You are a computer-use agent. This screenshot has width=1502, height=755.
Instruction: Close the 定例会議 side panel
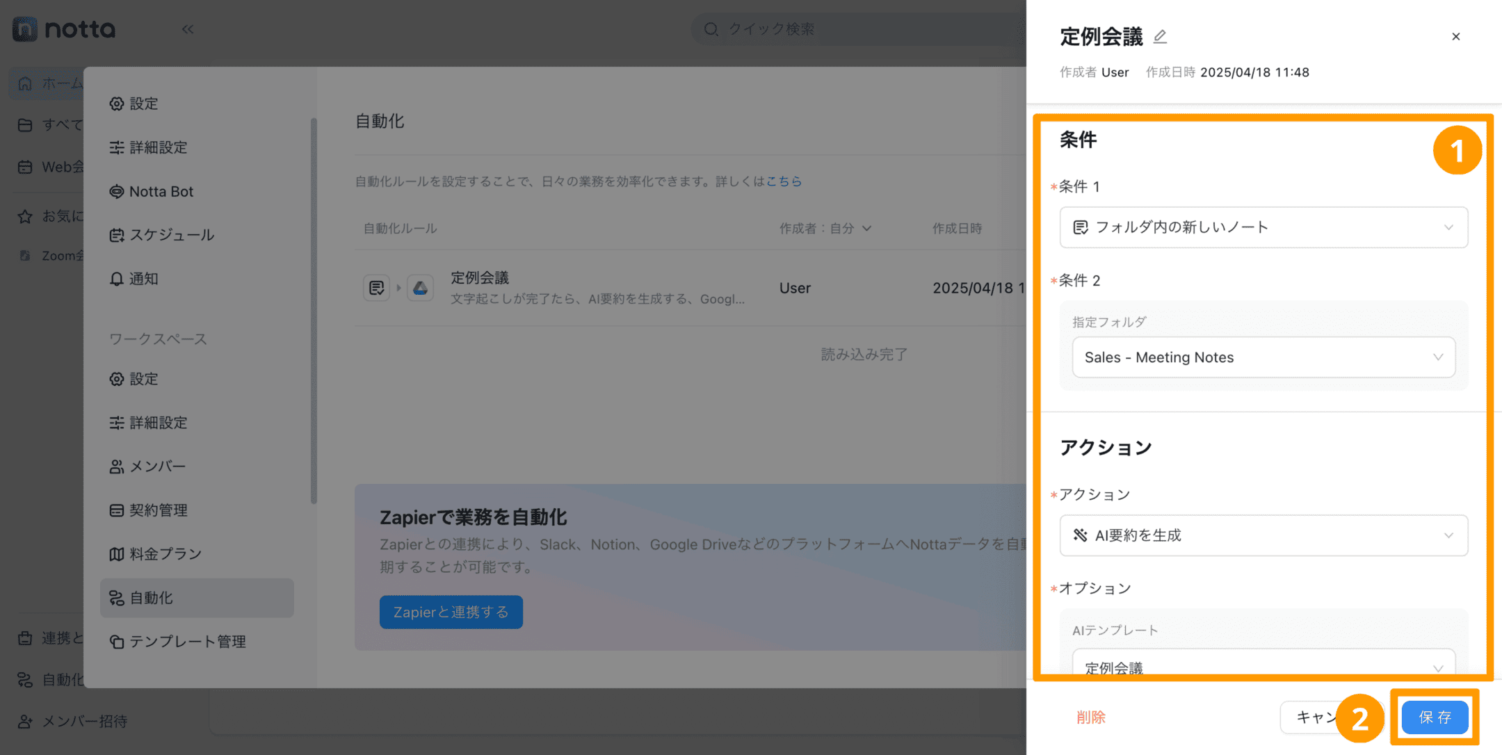point(1456,36)
